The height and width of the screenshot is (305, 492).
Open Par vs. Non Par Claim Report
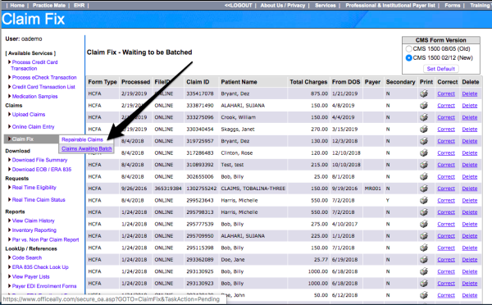45,239
